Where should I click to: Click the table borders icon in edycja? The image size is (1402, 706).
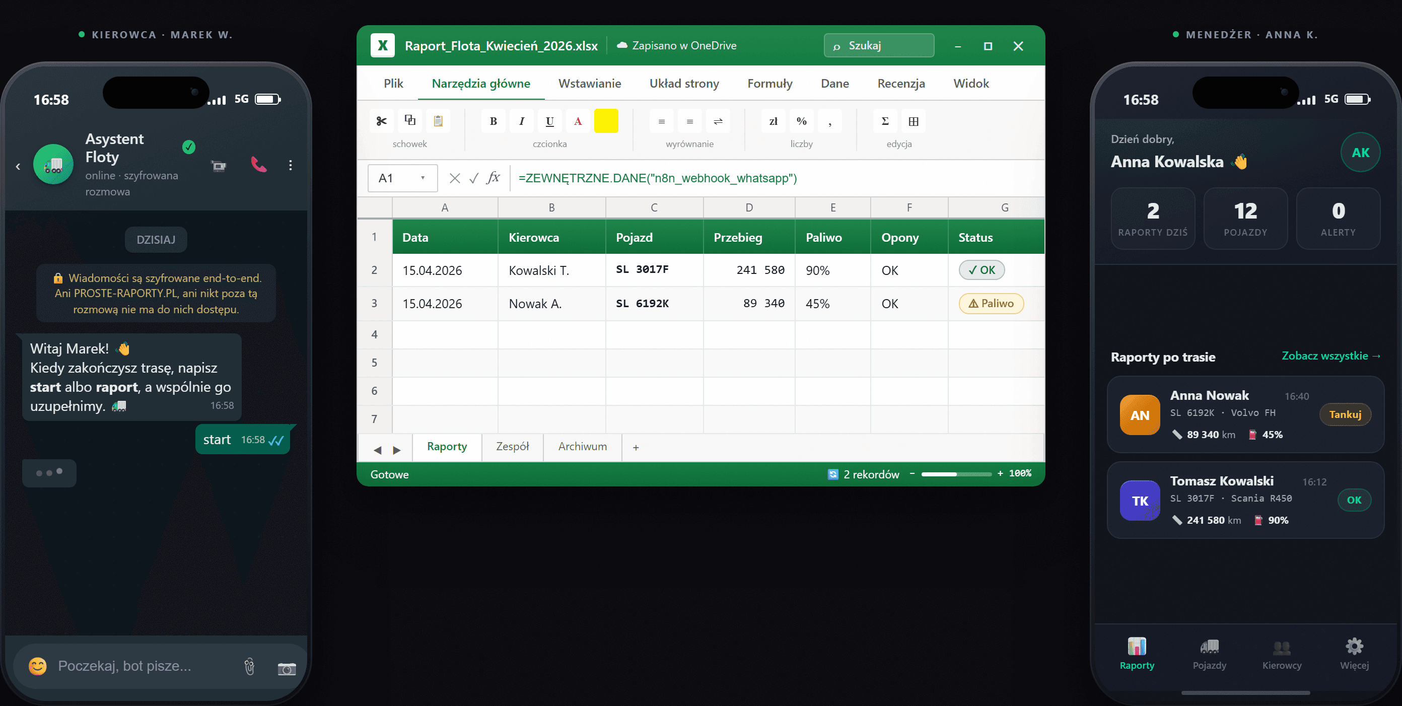click(x=913, y=121)
